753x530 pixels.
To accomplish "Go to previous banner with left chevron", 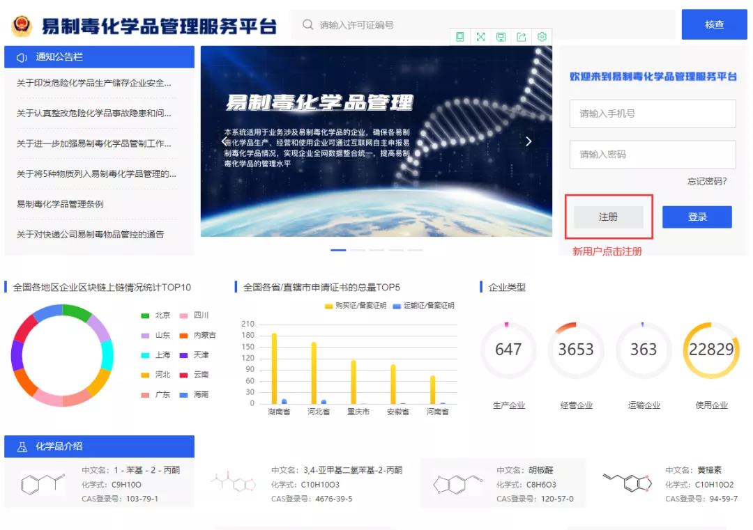I will point(225,141).
